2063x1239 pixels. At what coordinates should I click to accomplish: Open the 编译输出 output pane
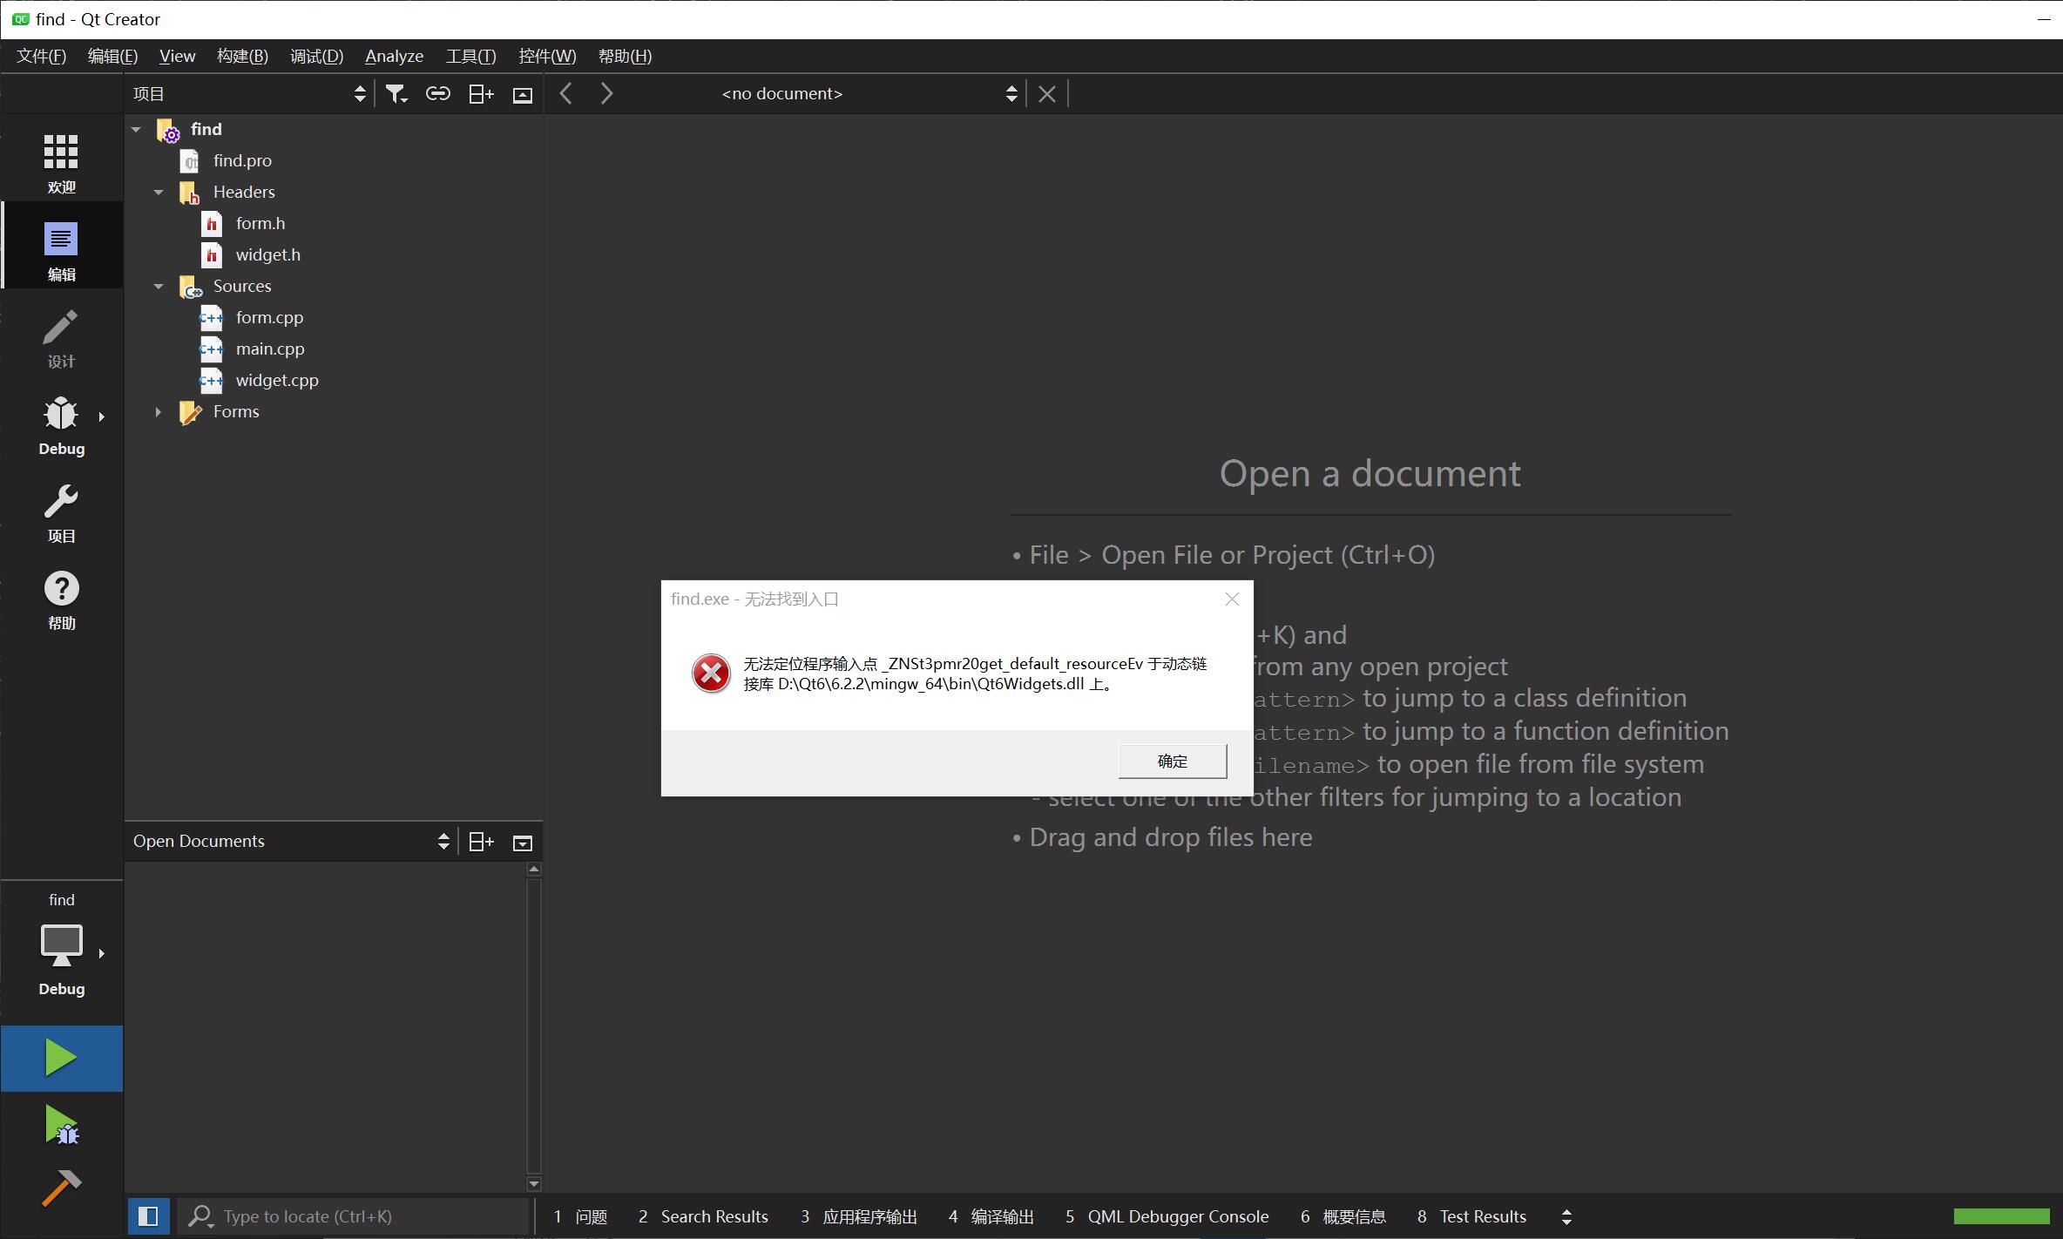coord(991,1216)
